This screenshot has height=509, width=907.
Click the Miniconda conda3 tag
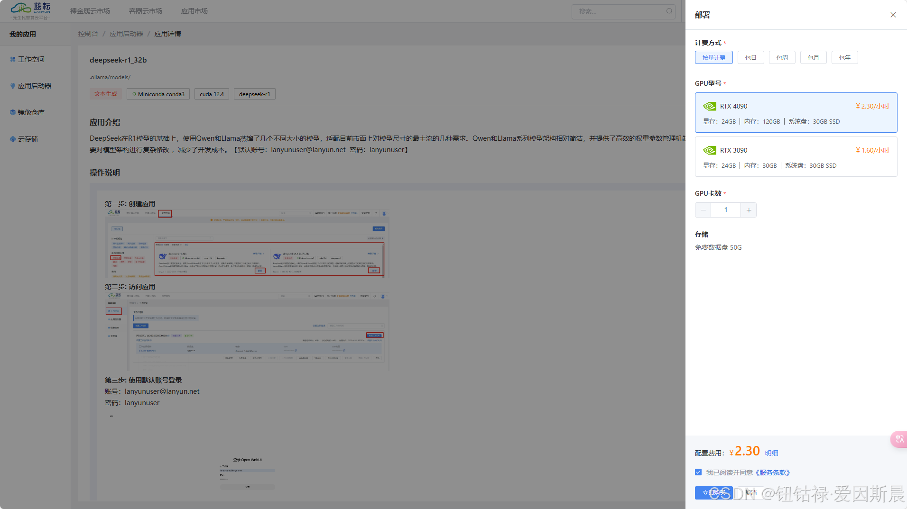[158, 94]
